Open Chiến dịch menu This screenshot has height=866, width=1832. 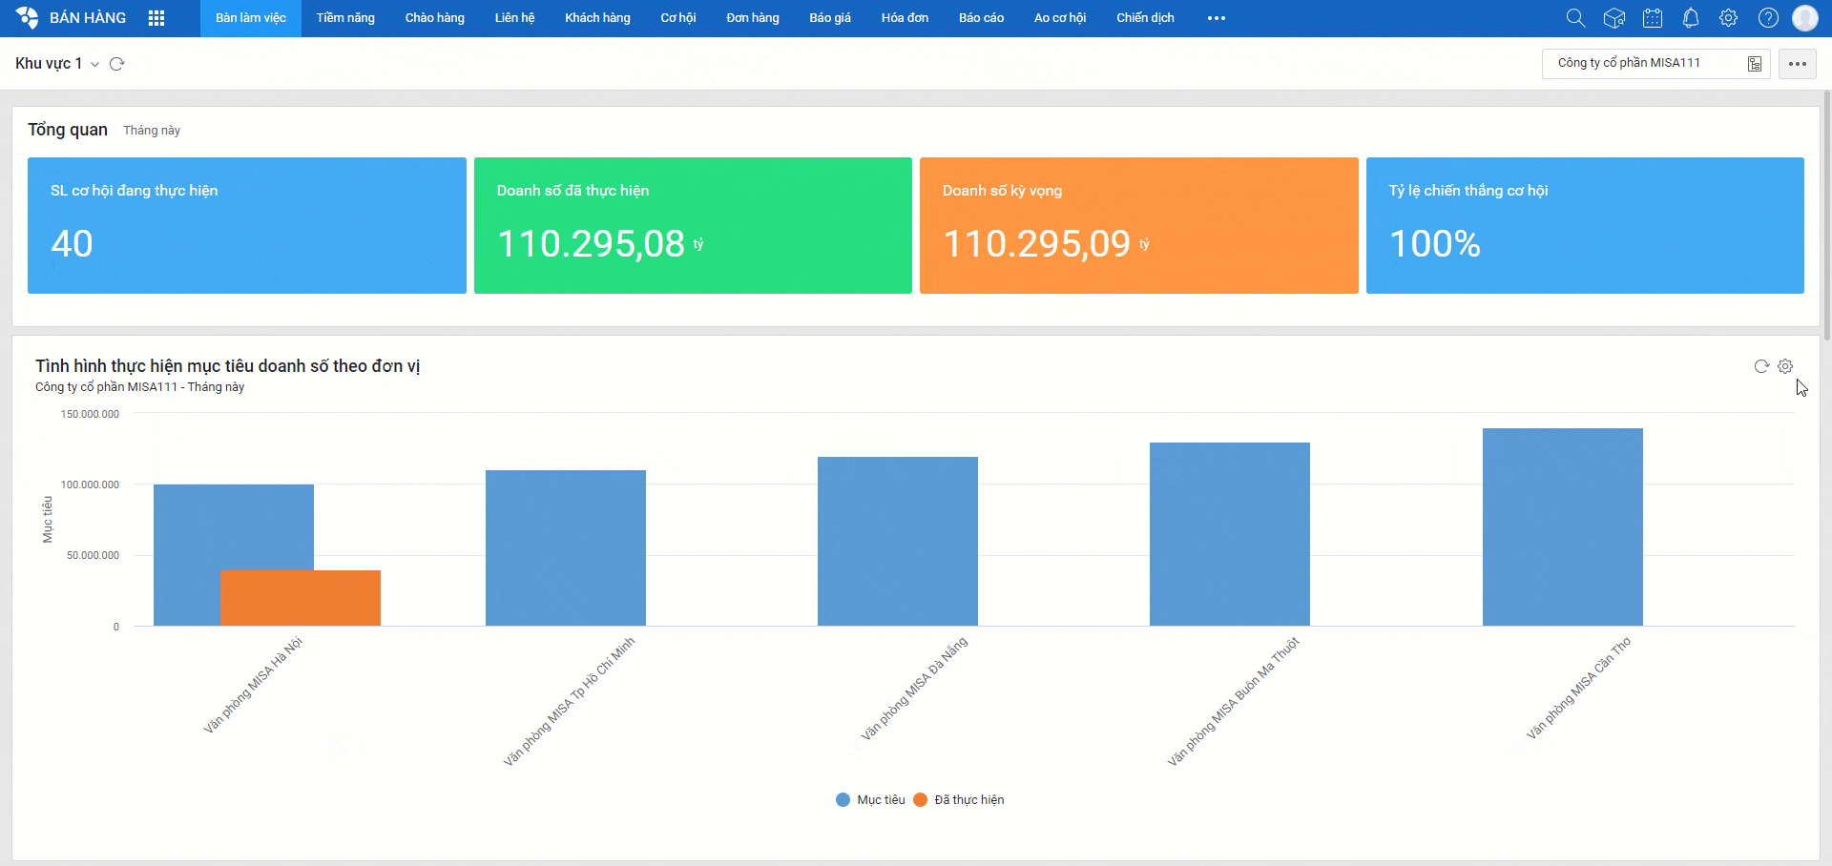click(1145, 18)
